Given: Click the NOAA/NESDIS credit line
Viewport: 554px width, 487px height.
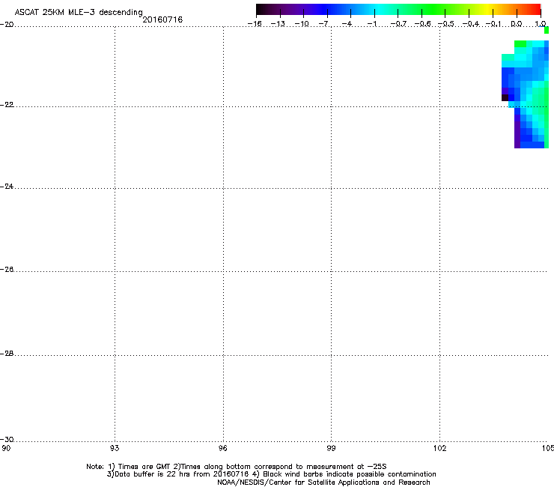Looking at the screenshot, I should click(323, 483).
